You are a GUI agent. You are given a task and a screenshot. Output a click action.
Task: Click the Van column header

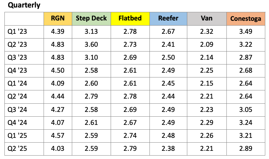pos(207,18)
